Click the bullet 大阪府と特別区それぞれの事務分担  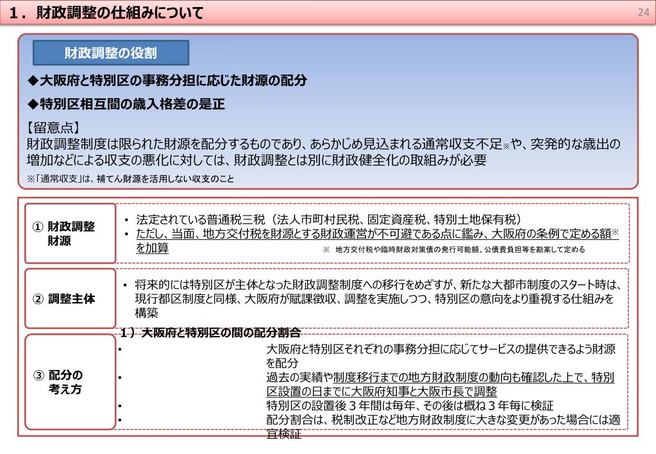(x=441, y=356)
